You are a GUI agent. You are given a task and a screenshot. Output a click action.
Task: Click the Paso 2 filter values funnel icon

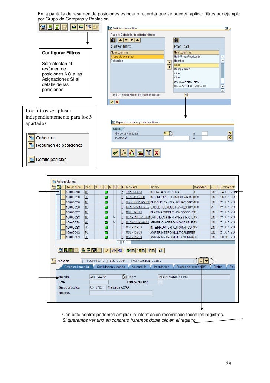pyautogui.click(x=186, y=95)
